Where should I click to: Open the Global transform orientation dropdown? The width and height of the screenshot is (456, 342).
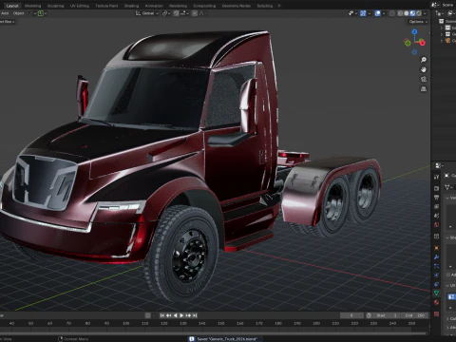(x=147, y=13)
